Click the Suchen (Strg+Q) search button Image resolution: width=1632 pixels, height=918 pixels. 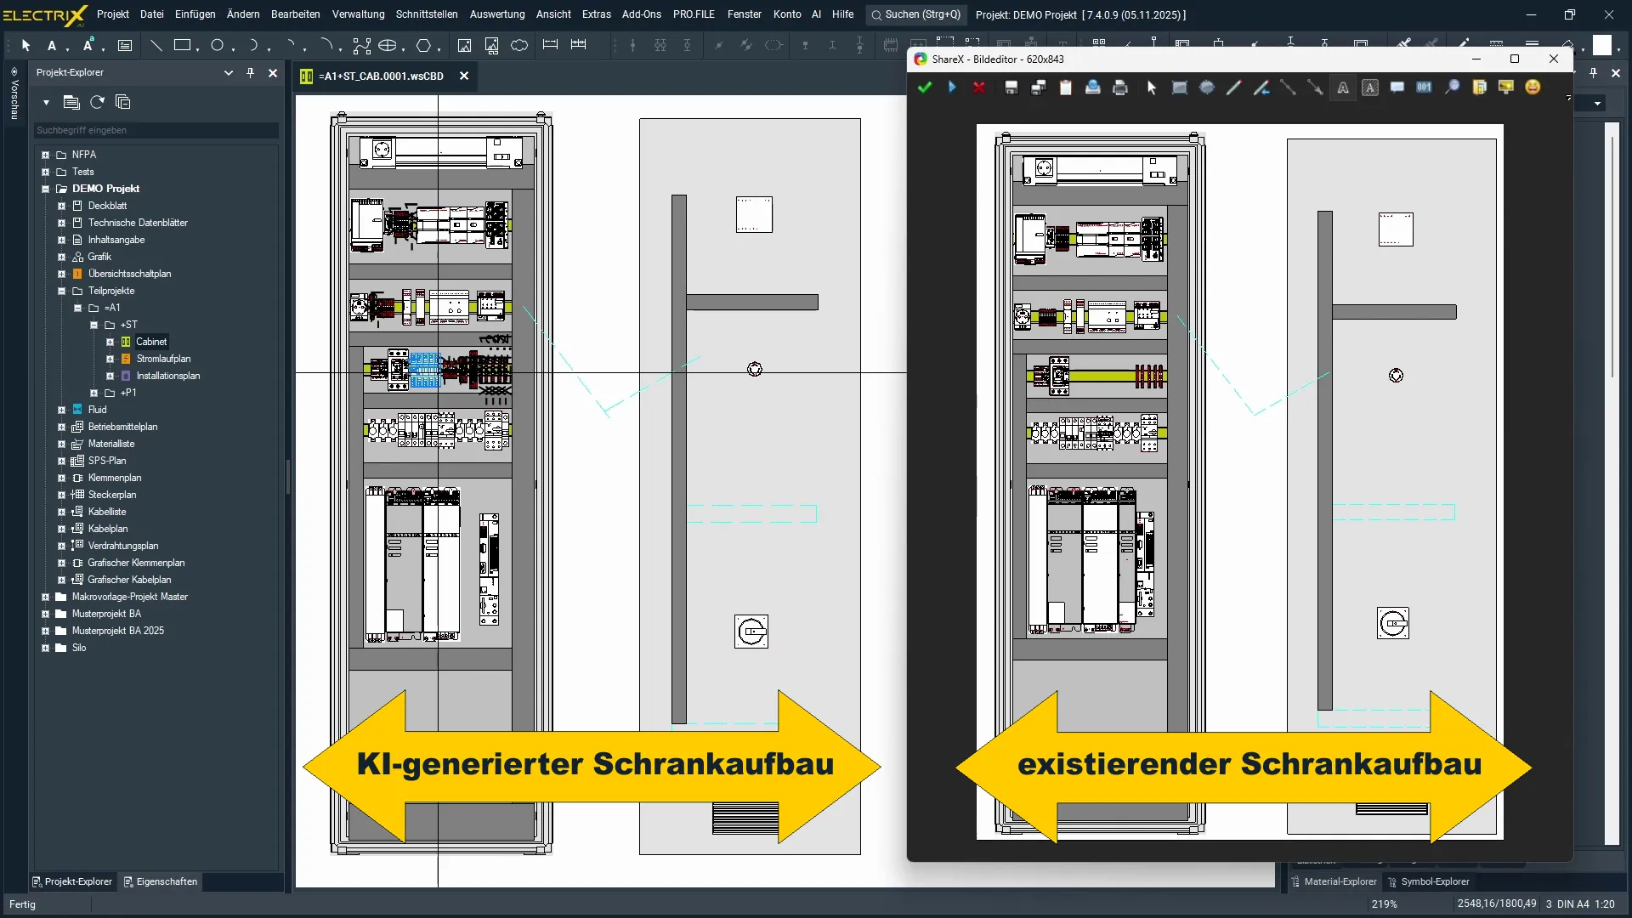[x=915, y=14]
